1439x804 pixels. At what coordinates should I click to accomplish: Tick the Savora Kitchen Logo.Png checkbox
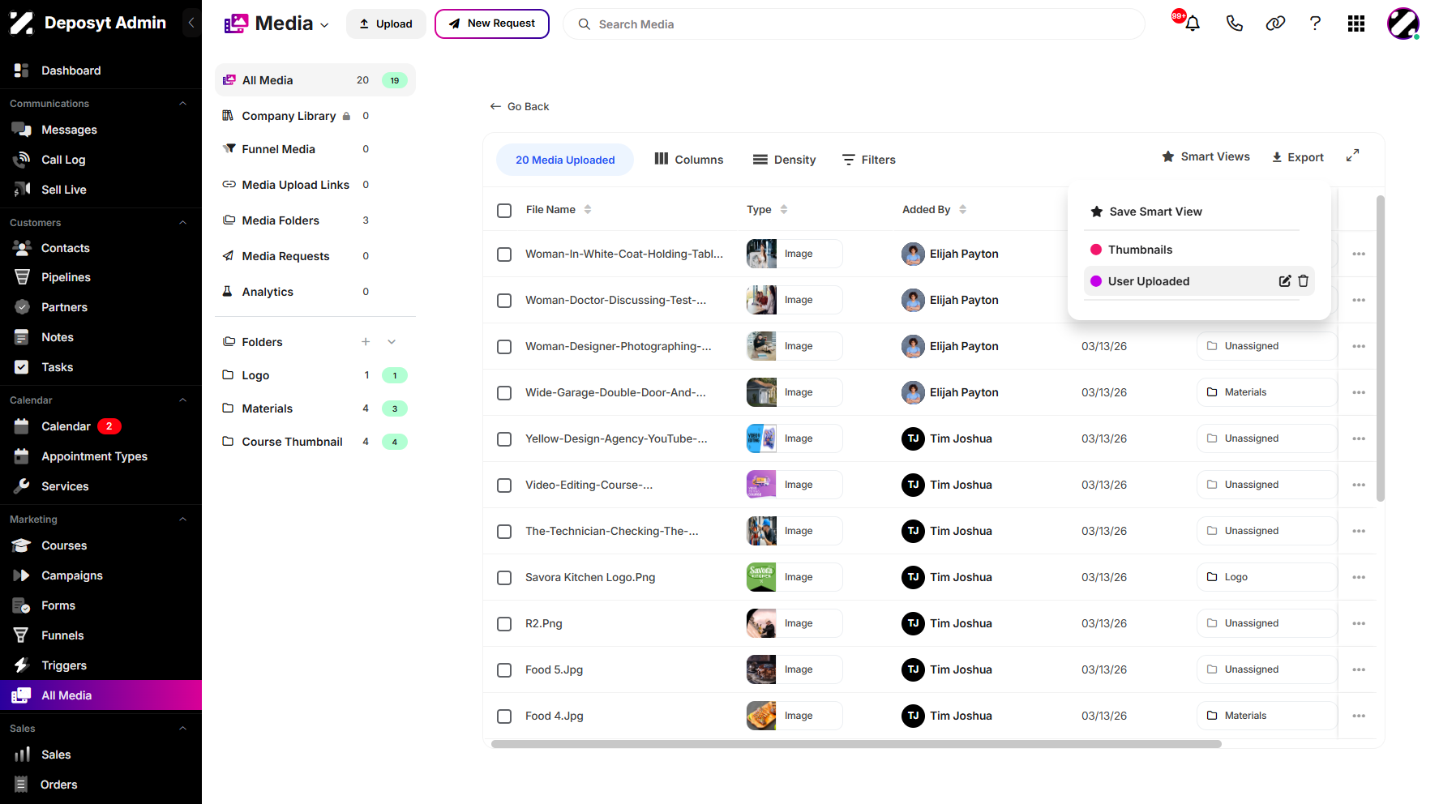(x=504, y=578)
